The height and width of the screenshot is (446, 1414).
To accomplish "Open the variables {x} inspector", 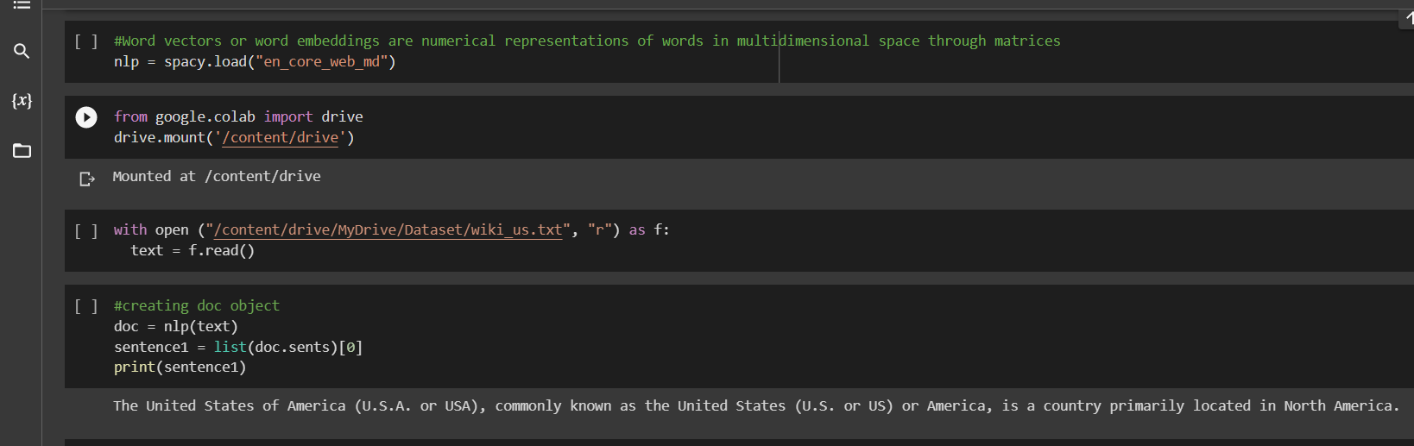I will [x=22, y=100].
